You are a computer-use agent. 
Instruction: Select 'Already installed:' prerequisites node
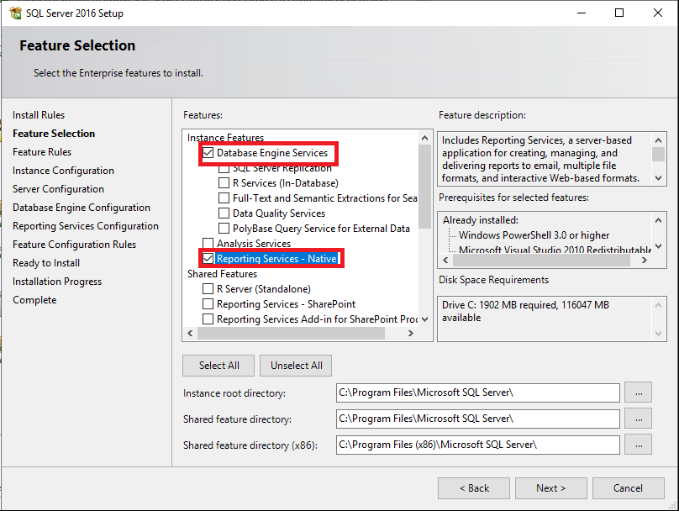point(480,220)
